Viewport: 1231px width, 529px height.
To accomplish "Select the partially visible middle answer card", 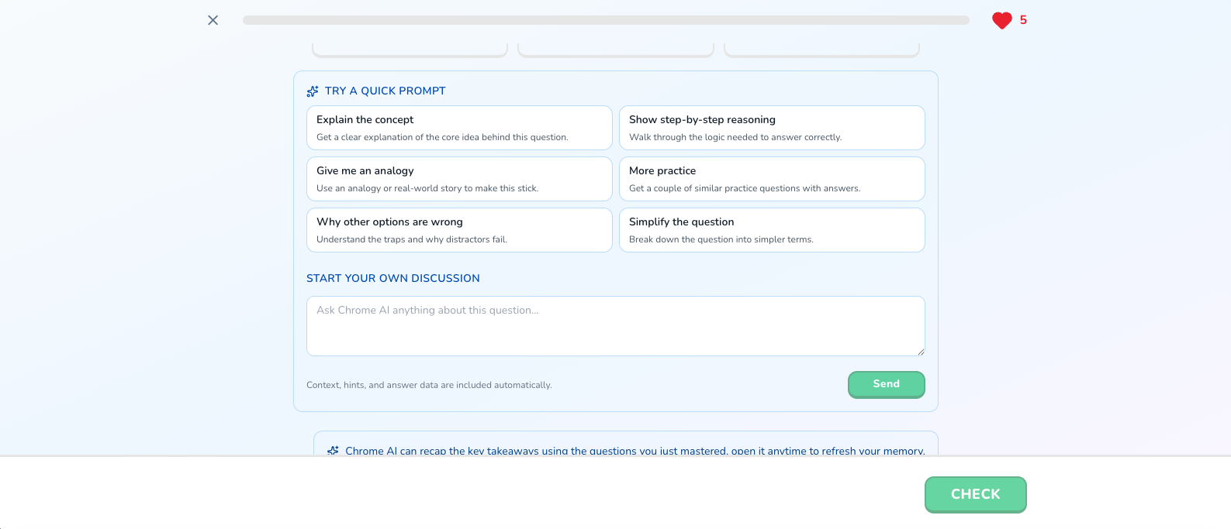I will (616, 50).
